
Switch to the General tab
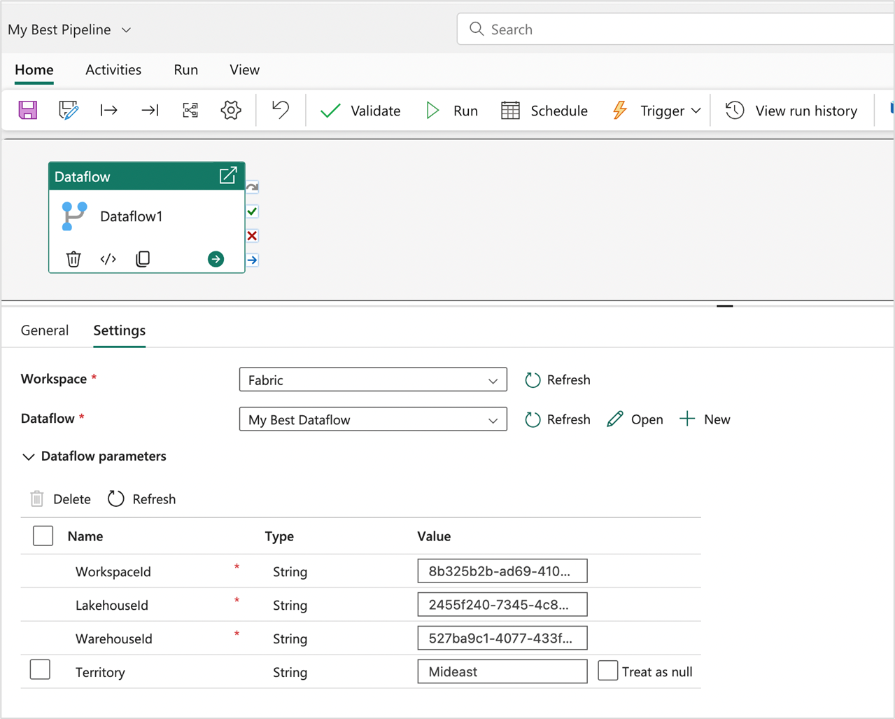point(44,330)
